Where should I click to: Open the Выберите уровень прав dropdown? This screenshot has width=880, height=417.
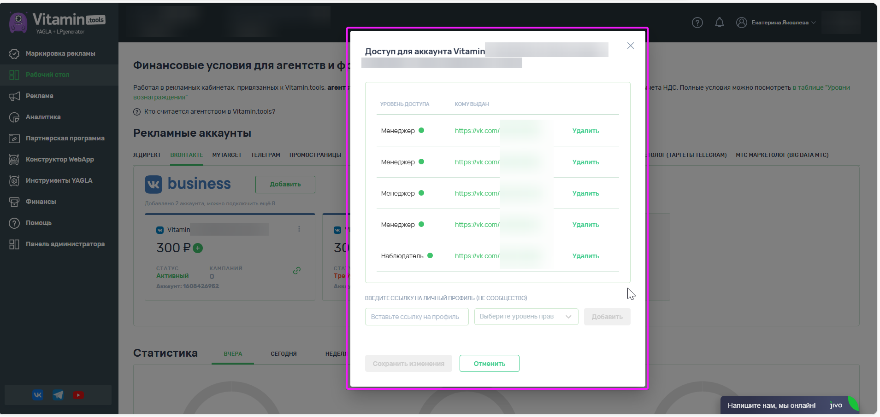coord(526,317)
